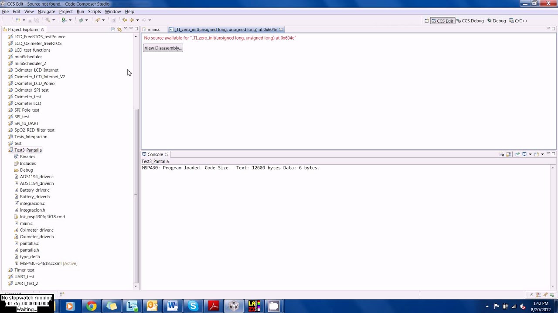Toggle Console scroll lock

coord(508,154)
